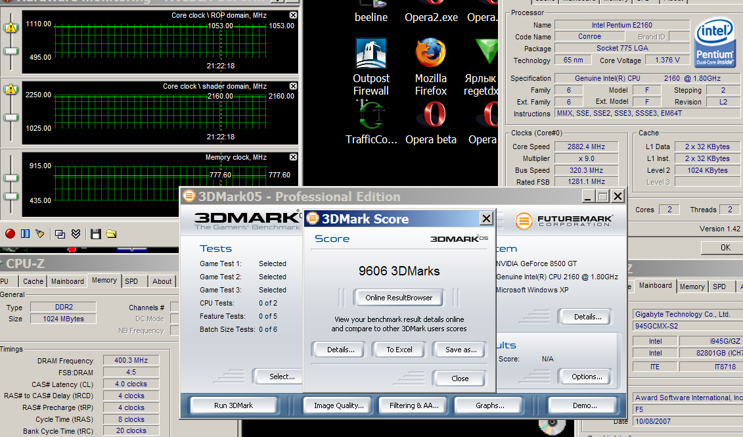This screenshot has height=437, width=743.
Task: Click the 3DMark Score dialog title icon
Action: (x=313, y=218)
